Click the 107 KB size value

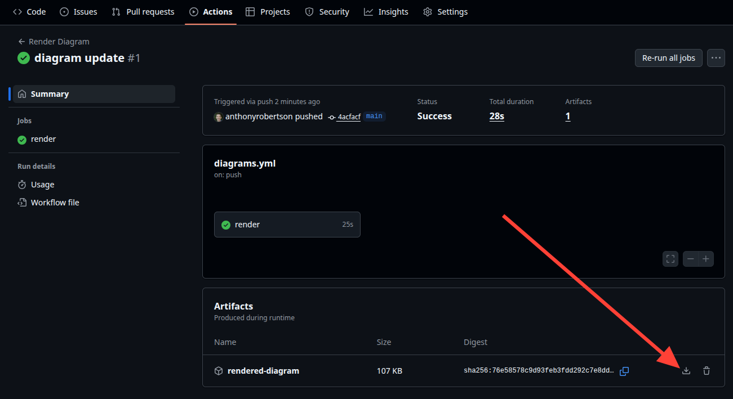(x=389, y=371)
